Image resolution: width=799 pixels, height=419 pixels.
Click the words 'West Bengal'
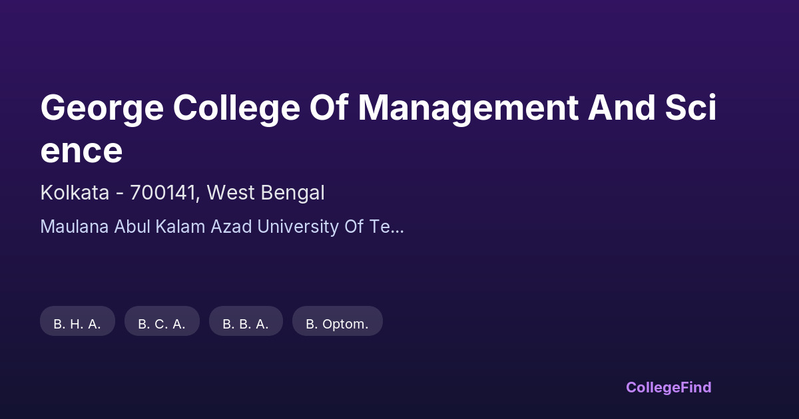[x=266, y=193]
